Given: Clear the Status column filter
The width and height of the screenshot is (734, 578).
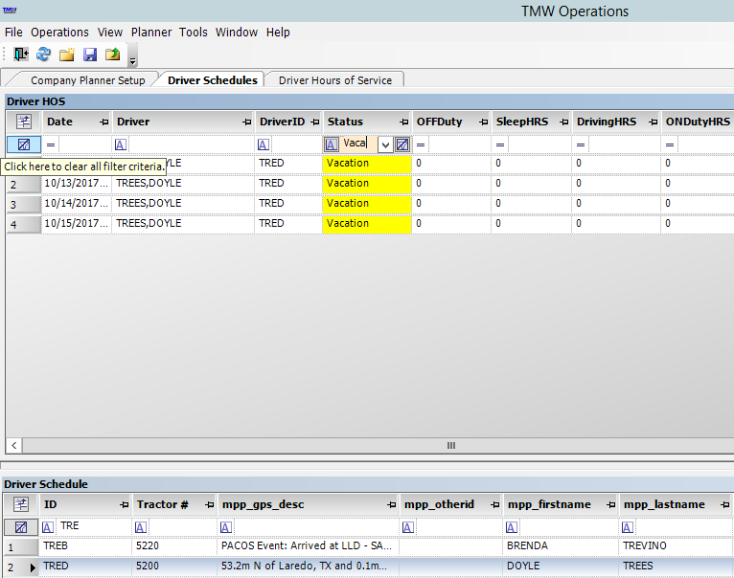Looking at the screenshot, I should coord(402,144).
